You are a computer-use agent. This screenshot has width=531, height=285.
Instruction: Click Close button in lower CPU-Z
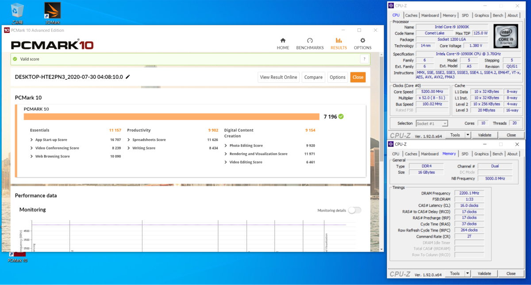coord(511,273)
